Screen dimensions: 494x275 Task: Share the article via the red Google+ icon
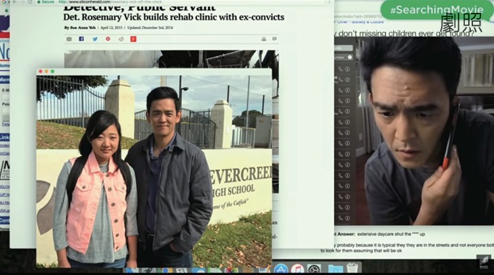(133, 39)
